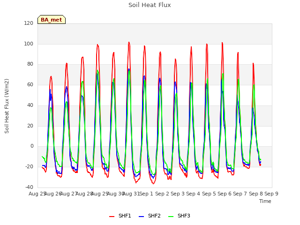The height and width of the screenshot is (225, 300).
Task: Click the Sep 3 x-axis label
Action: (178, 194)
